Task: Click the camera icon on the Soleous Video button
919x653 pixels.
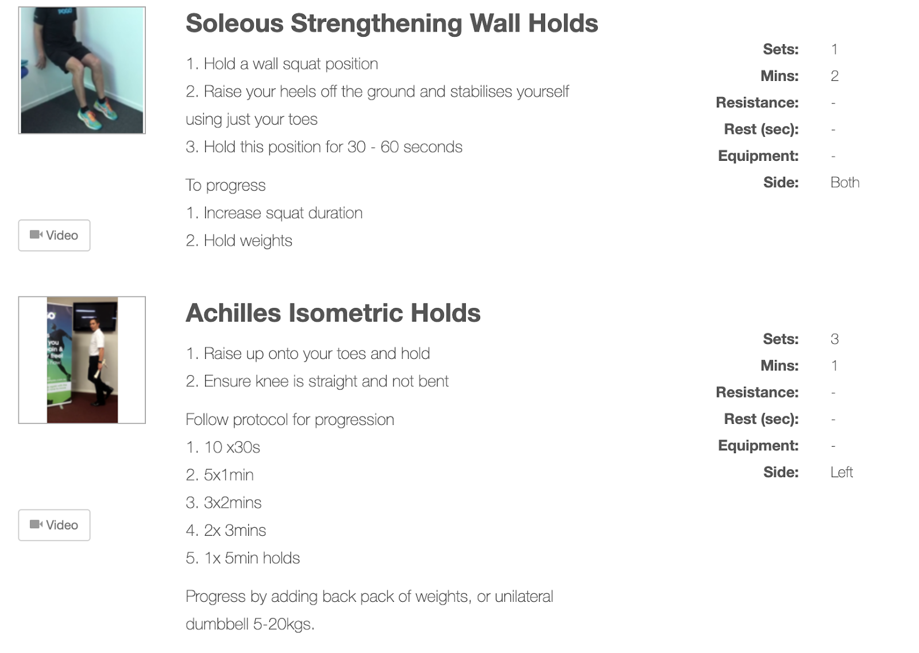Action: 36,235
